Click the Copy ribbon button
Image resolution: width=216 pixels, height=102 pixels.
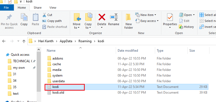[x=24, y=19]
